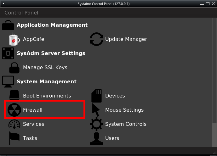Click the Mouse Settings cursor icon
The width and height of the screenshot is (217, 156).
tap(96, 110)
